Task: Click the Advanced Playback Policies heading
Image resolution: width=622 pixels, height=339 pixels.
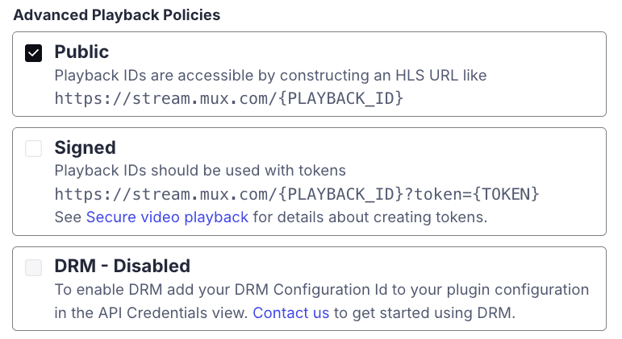Action: 117,15
